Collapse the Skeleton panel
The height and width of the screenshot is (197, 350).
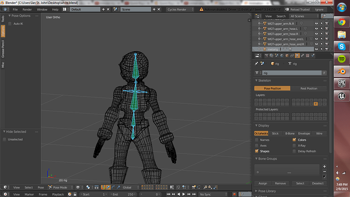tap(256, 81)
